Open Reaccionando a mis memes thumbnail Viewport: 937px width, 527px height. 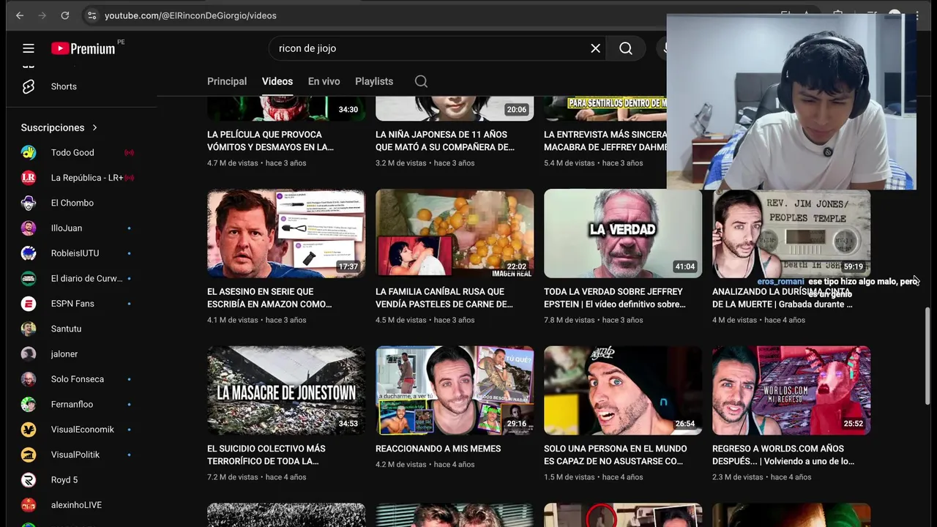[x=455, y=391]
